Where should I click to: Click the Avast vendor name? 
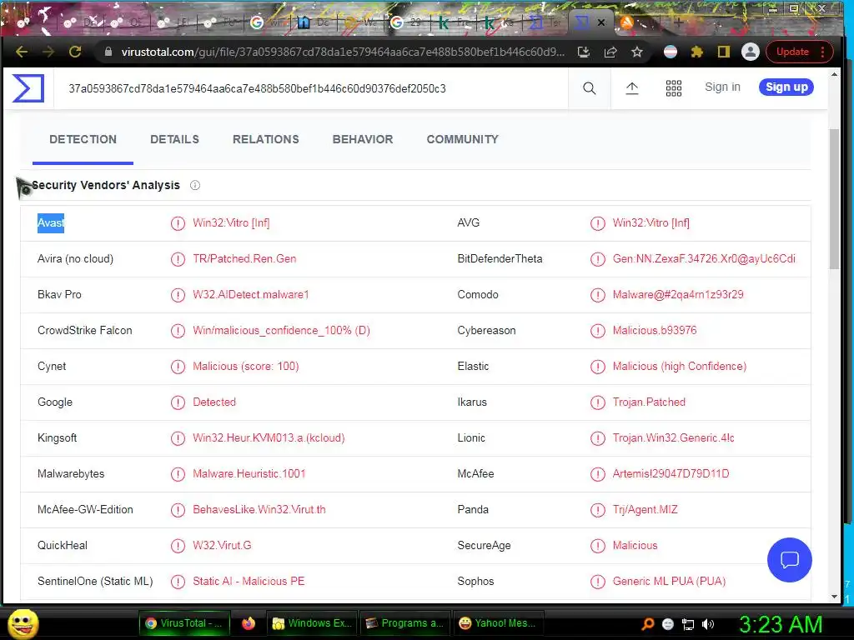(51, 223)
